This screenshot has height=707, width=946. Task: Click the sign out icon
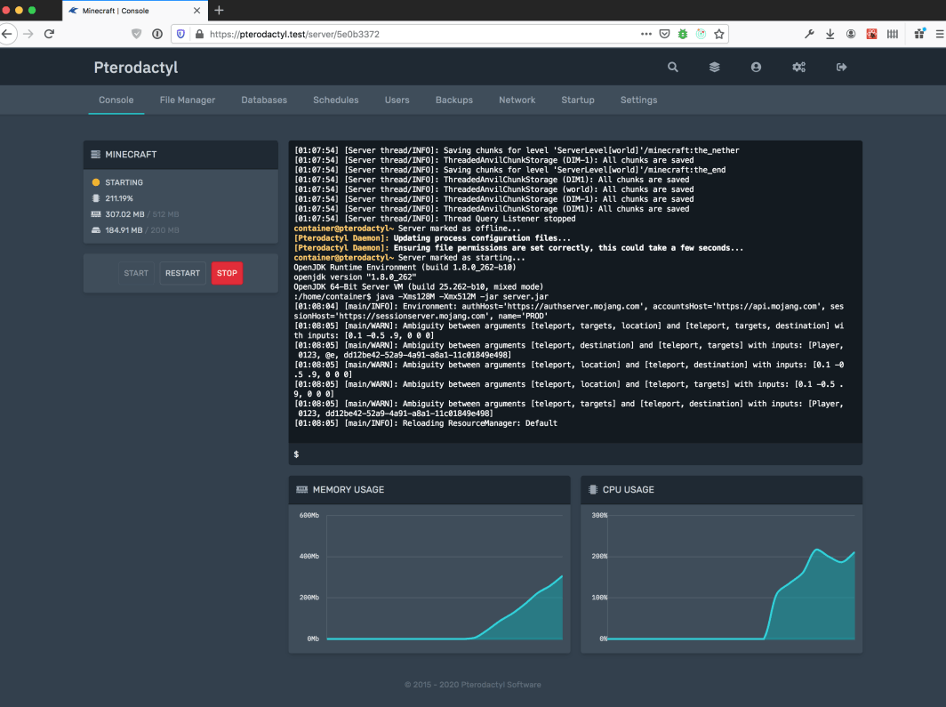(x=841, y=68)
